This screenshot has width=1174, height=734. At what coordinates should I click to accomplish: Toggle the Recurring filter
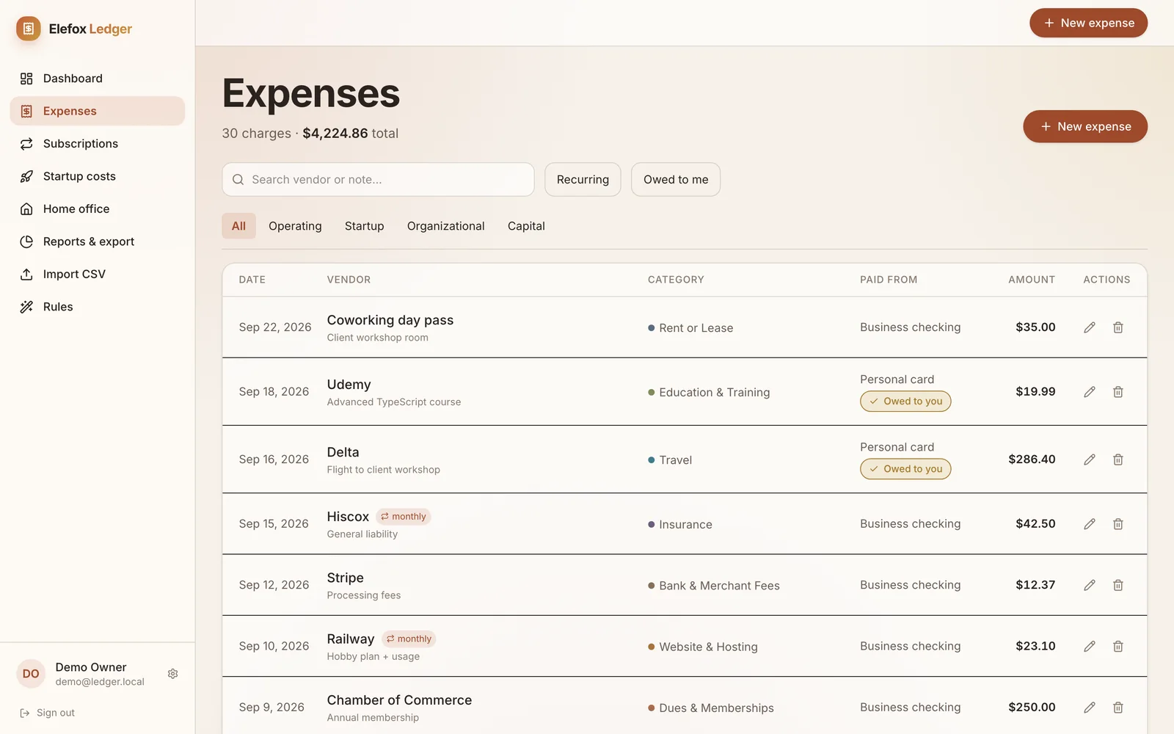click(x=583, y=180)
